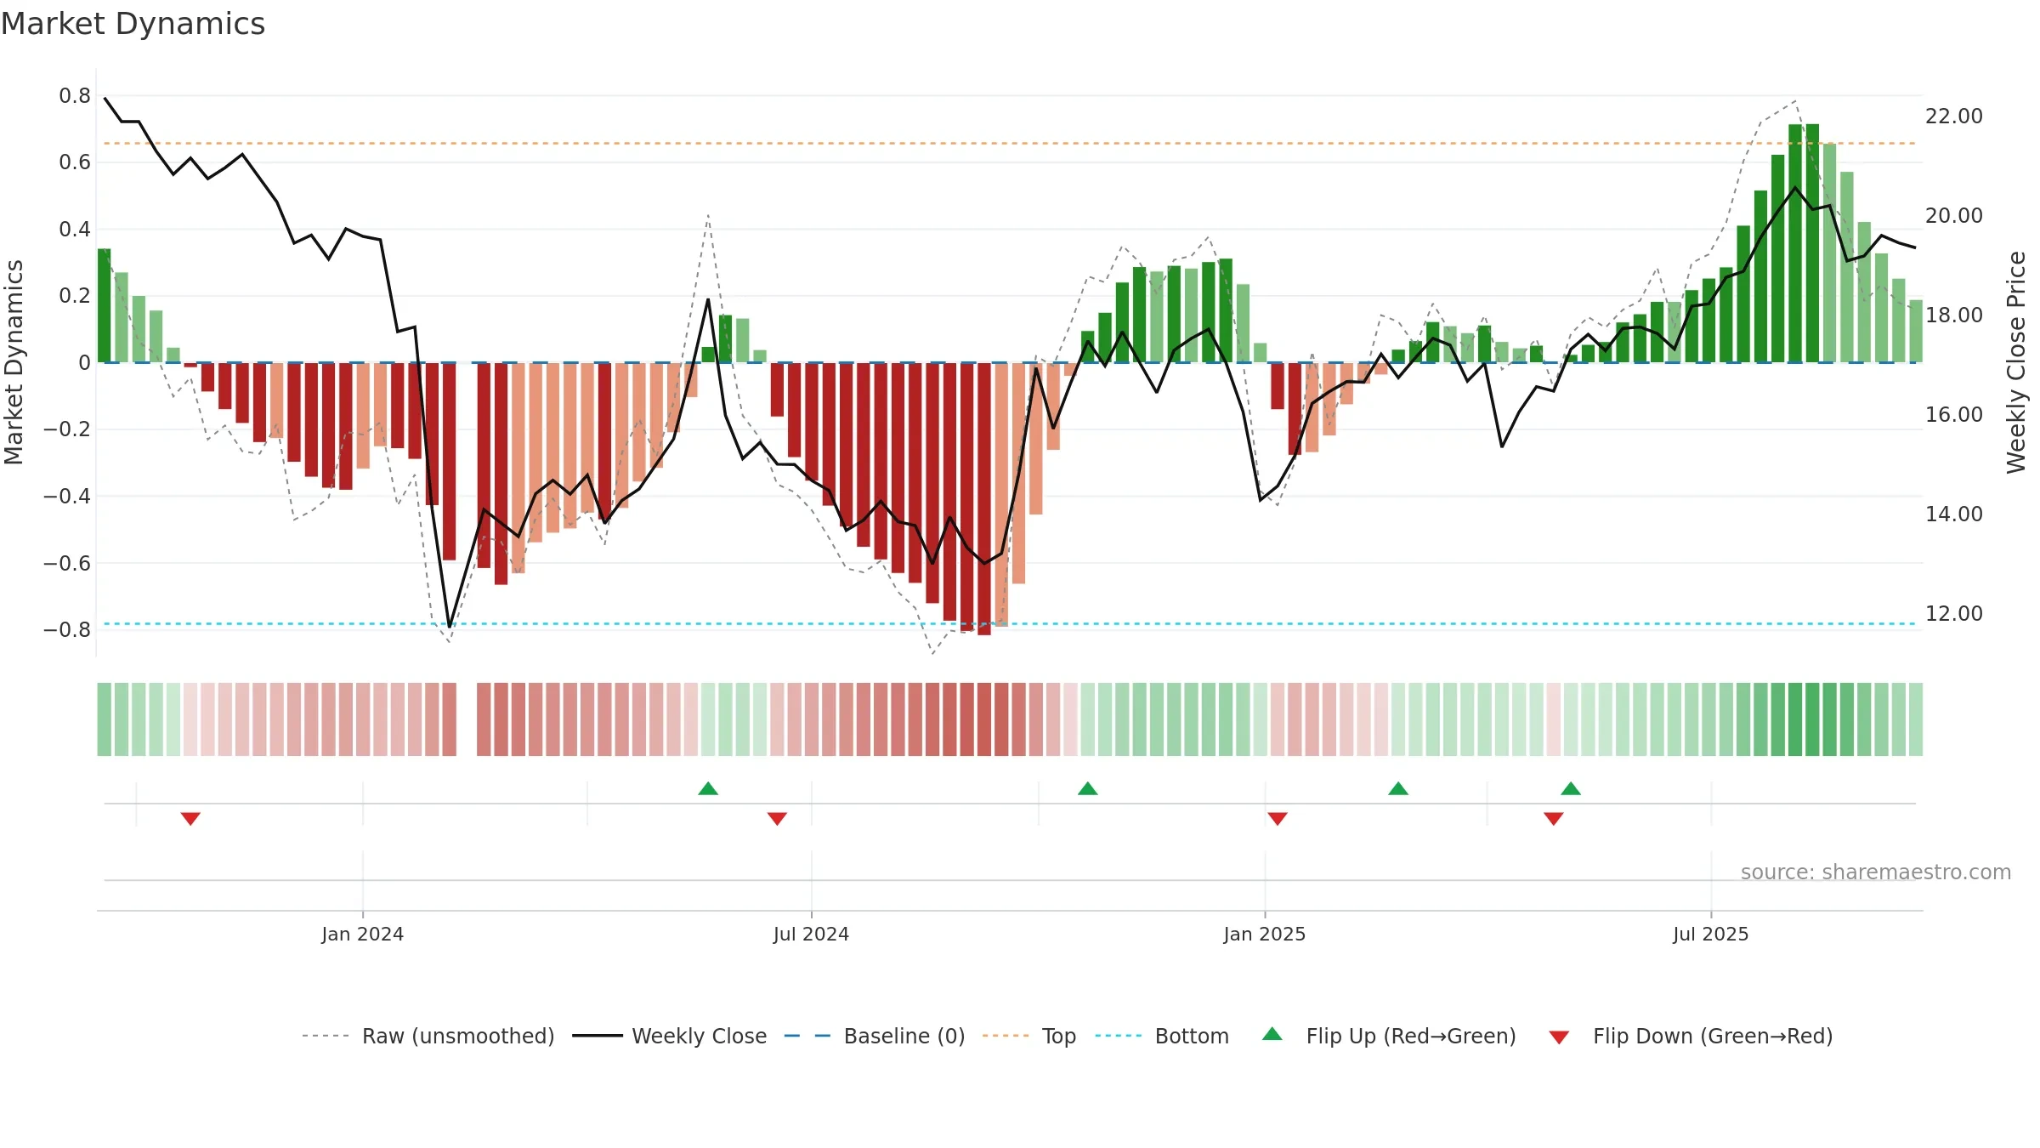Click the first red flip-down marker before Jan 2024
The height and width of the screenshot is (1148, 2040).
(190, 818)
